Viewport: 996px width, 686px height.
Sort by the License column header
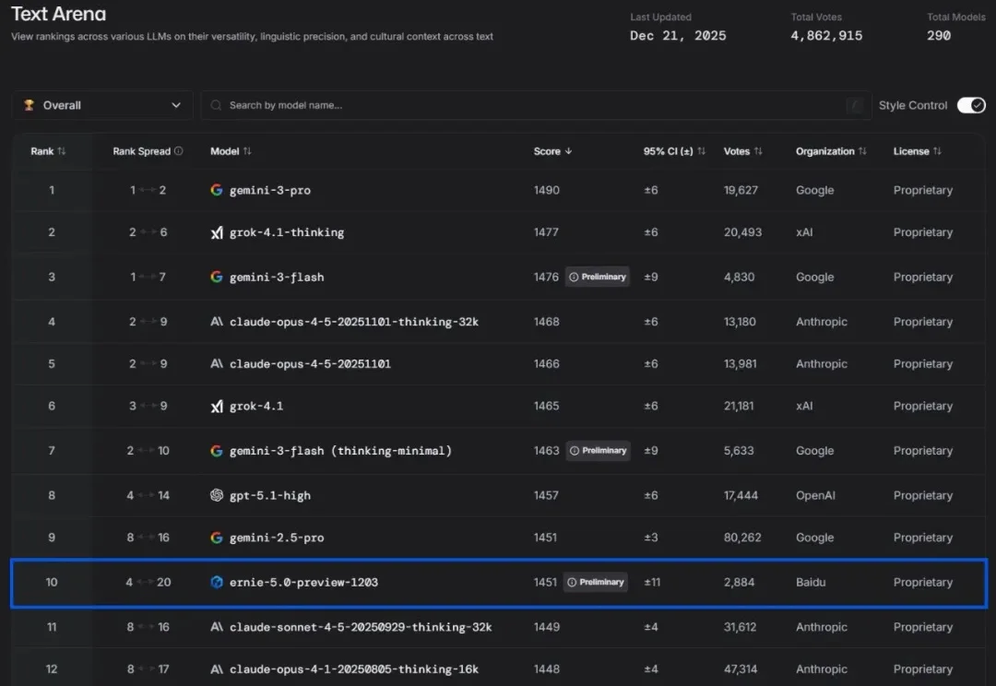tap(916, 150)
